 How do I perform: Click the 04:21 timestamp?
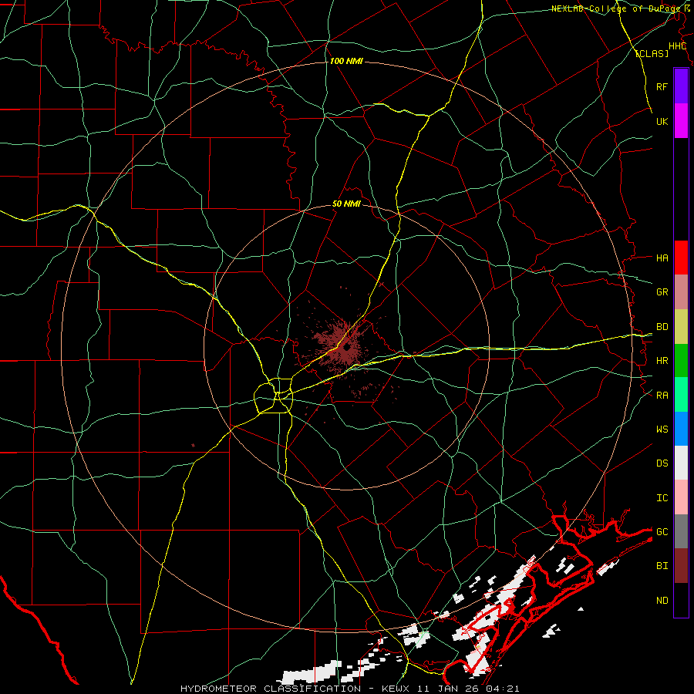(502, 689)
